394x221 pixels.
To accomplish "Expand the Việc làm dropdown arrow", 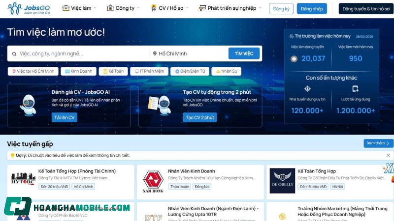I will coord(95,8).
